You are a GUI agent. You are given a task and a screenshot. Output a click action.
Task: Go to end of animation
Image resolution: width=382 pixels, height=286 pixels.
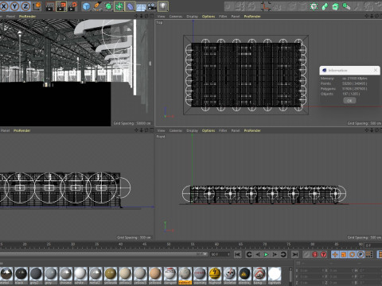(x=294, y=254)
